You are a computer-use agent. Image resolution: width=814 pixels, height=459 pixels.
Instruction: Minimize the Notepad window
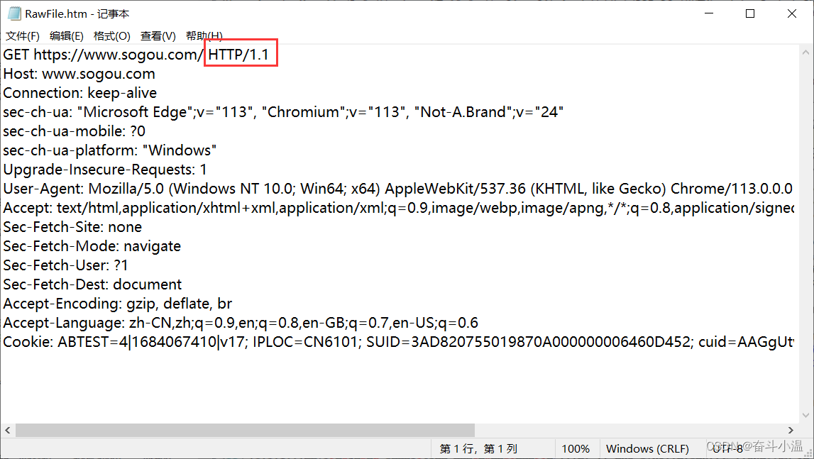(709, 13)
